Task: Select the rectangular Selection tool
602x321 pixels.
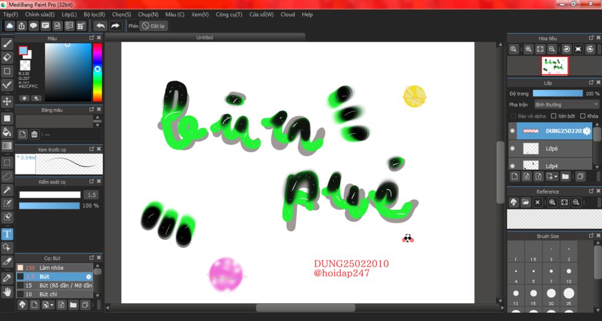Action: [7, 162]
